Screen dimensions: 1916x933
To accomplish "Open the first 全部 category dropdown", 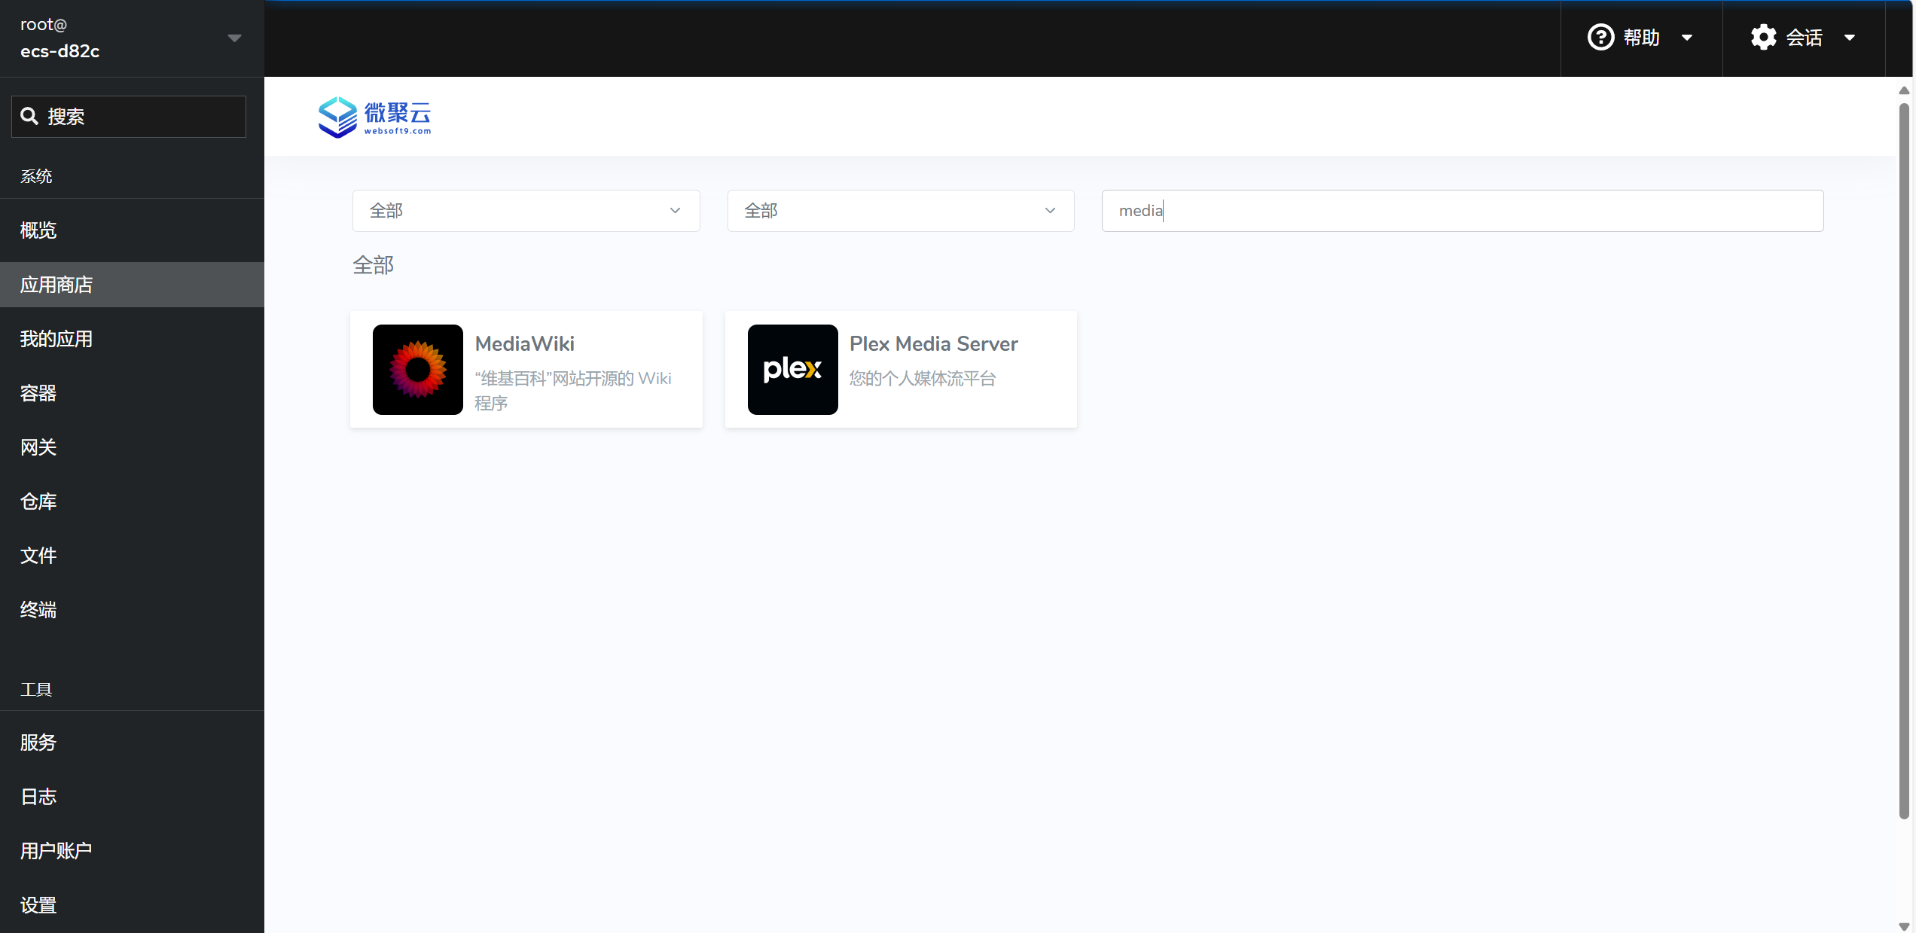I will (526, 211).
